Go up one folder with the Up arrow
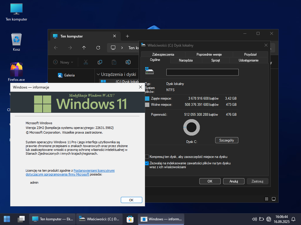 84,48
